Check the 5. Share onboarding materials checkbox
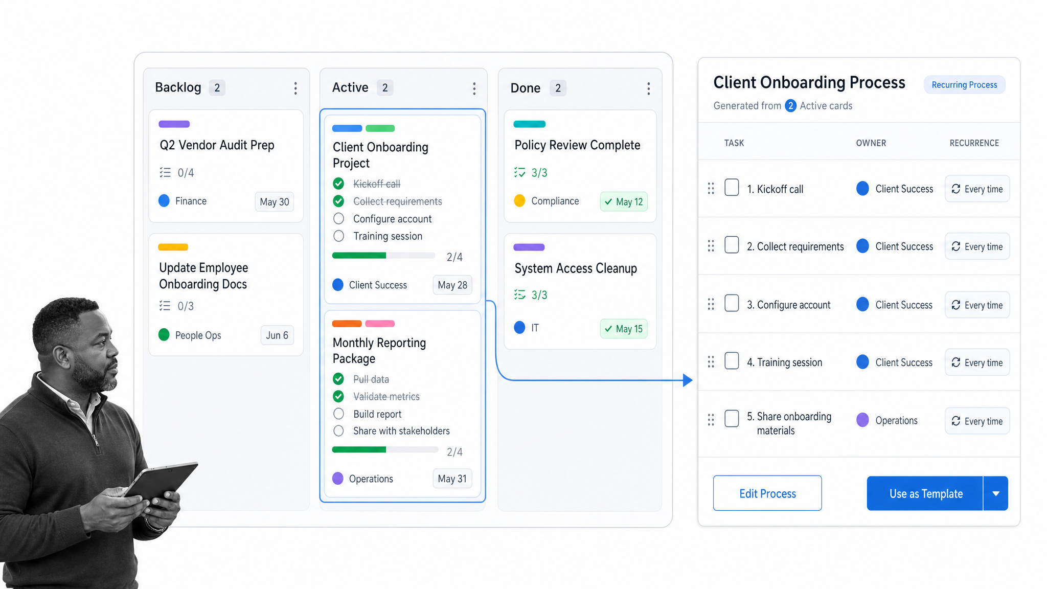The height and width of the screenshot is (589, 1047). coord(732,419)
